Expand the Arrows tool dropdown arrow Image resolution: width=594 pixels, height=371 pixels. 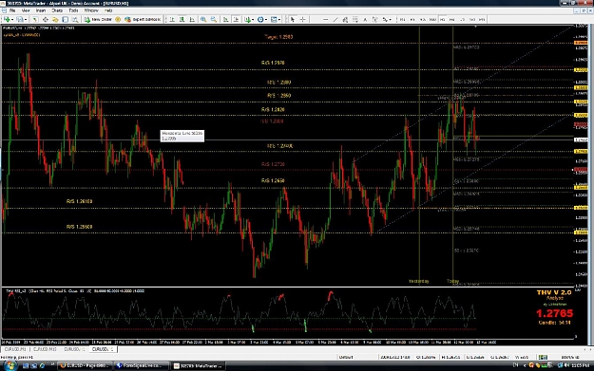click(391, 19)
